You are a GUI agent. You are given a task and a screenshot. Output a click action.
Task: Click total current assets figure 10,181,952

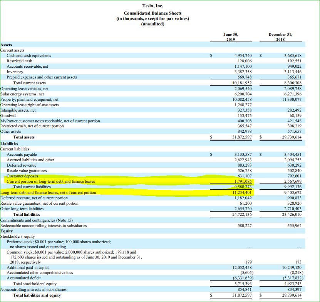coord(242,83)
